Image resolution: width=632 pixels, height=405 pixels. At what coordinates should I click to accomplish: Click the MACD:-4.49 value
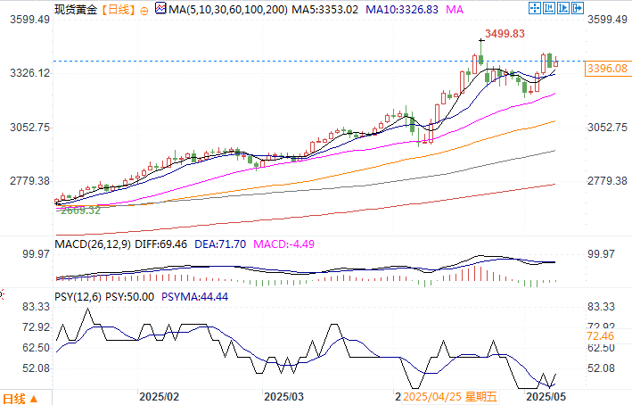tap(283, 244)
